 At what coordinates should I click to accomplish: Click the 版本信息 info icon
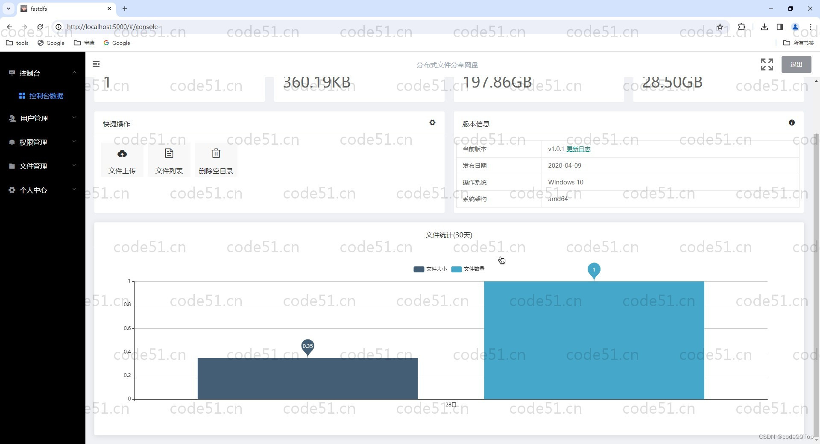pos(791,123)
